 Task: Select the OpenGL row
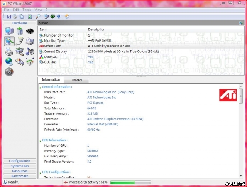tap(141, 57)
